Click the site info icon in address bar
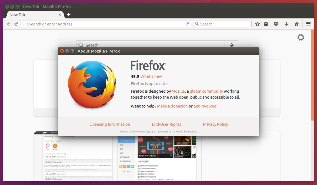 (x=24, y=24)
